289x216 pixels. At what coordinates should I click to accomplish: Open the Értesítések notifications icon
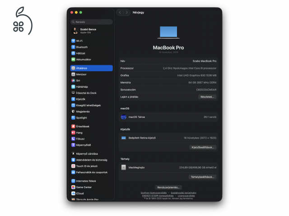[73, 126]
